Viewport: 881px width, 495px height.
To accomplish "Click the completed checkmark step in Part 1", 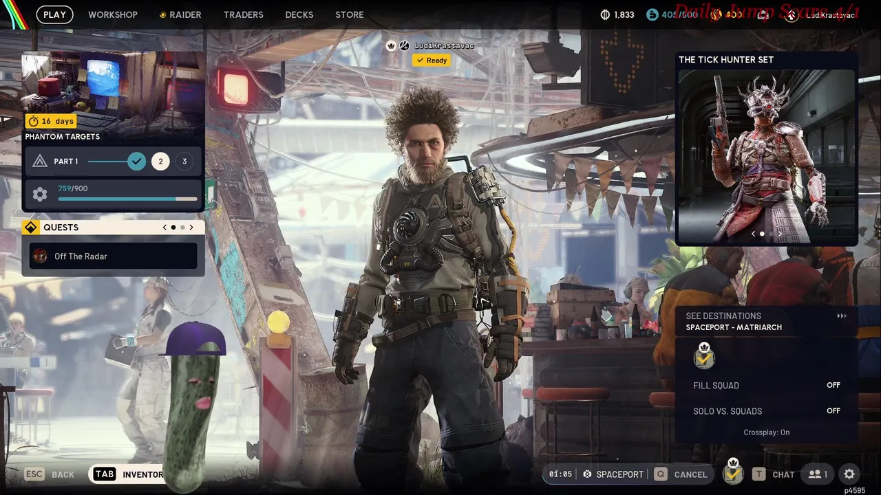I will pos(136,162).
